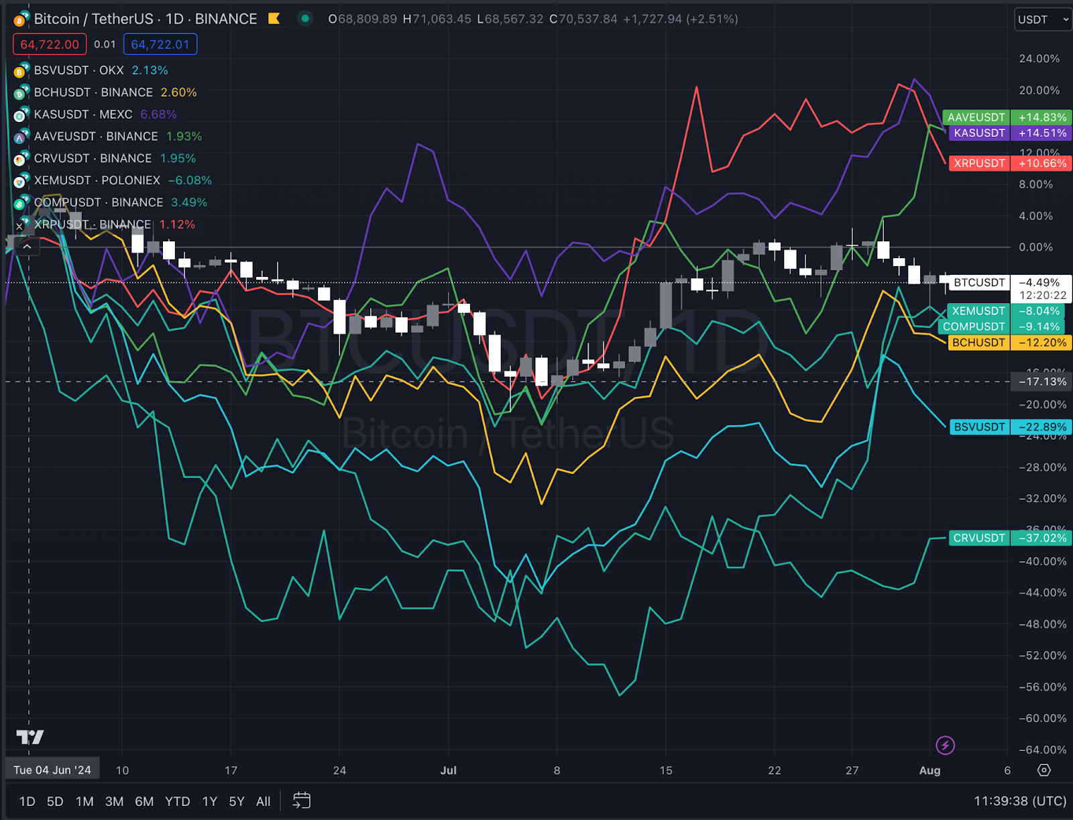The width and height of the screenshot is (1073, 820).
Task: Collapse the indicator legend with chevron
Action: (27, 247)
